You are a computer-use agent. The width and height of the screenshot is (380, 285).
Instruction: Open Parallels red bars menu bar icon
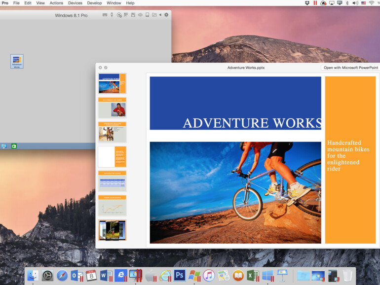(x=315, y=3)
